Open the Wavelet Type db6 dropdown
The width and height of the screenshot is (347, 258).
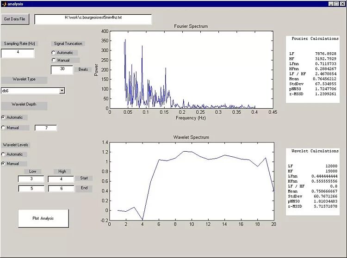pyautogui.click(x=62, y=91)
